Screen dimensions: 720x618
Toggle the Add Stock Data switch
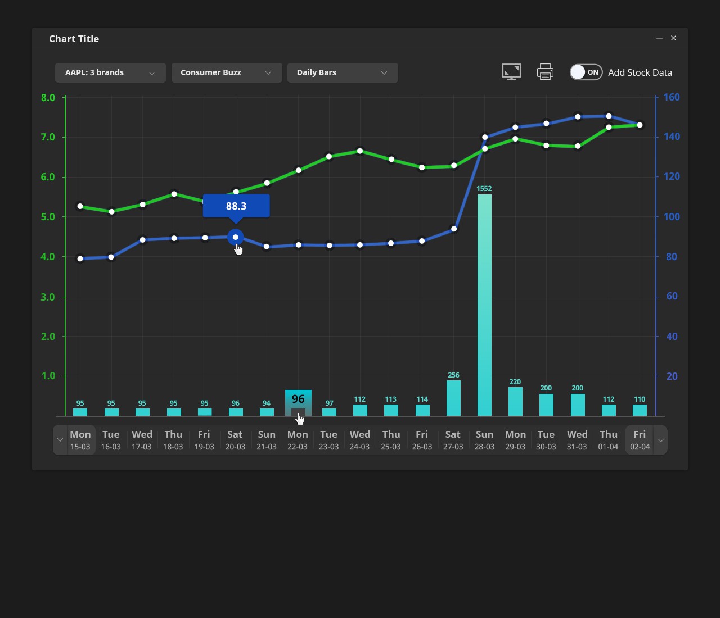point(586,72)
